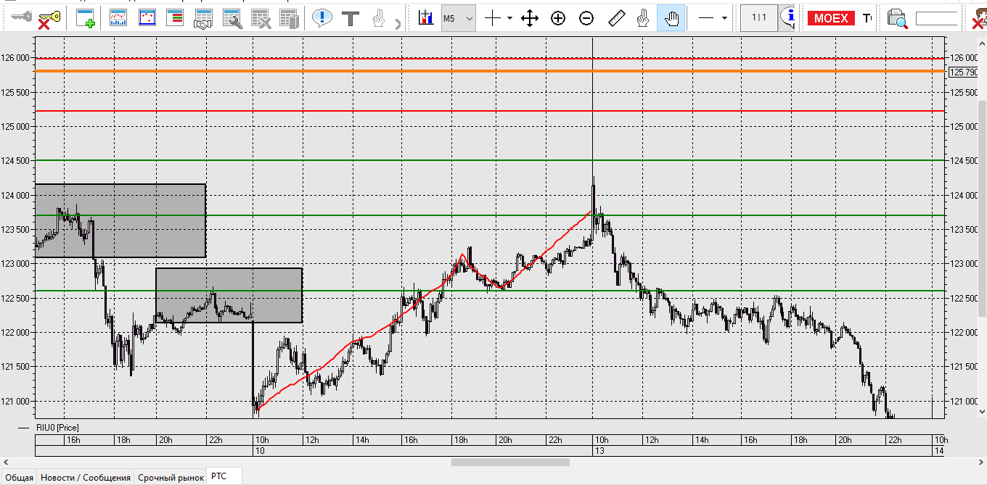This screenshot has width=987, height=485.
Task: Select the text label T tool
Action: coord(351,18)
